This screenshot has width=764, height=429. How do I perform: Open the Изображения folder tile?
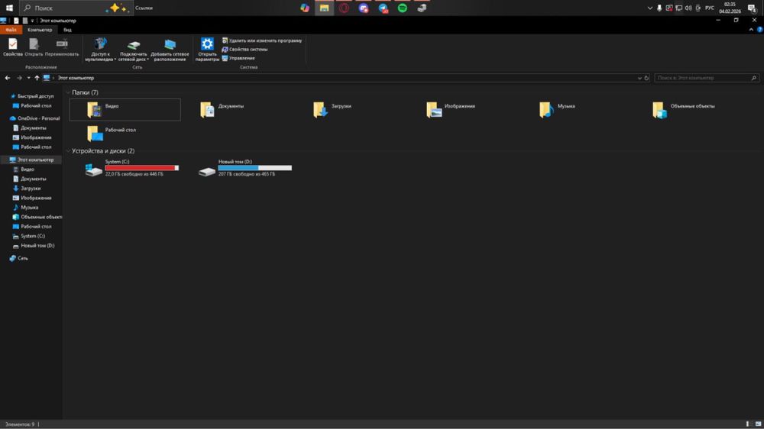(x=464, y=110)
